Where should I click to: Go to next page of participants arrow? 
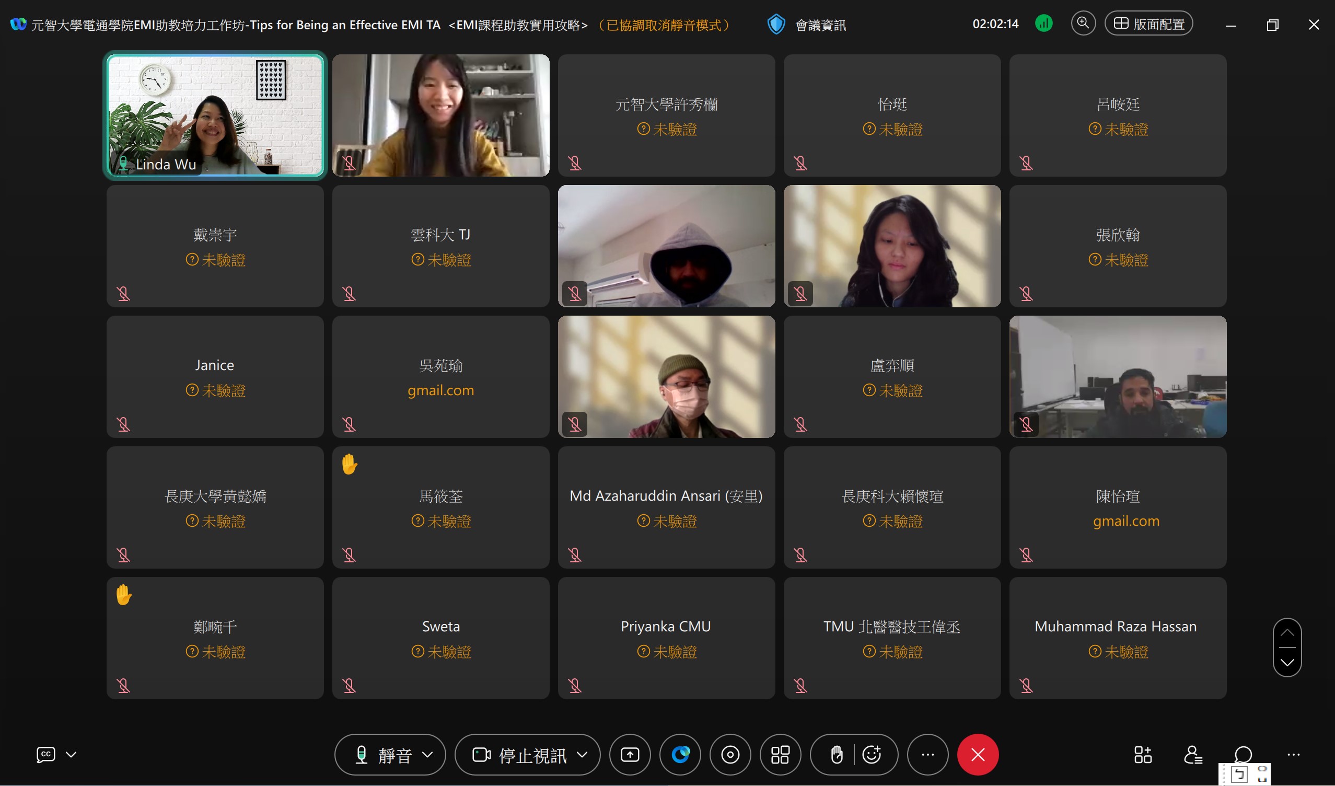(x=1287, y=662)
